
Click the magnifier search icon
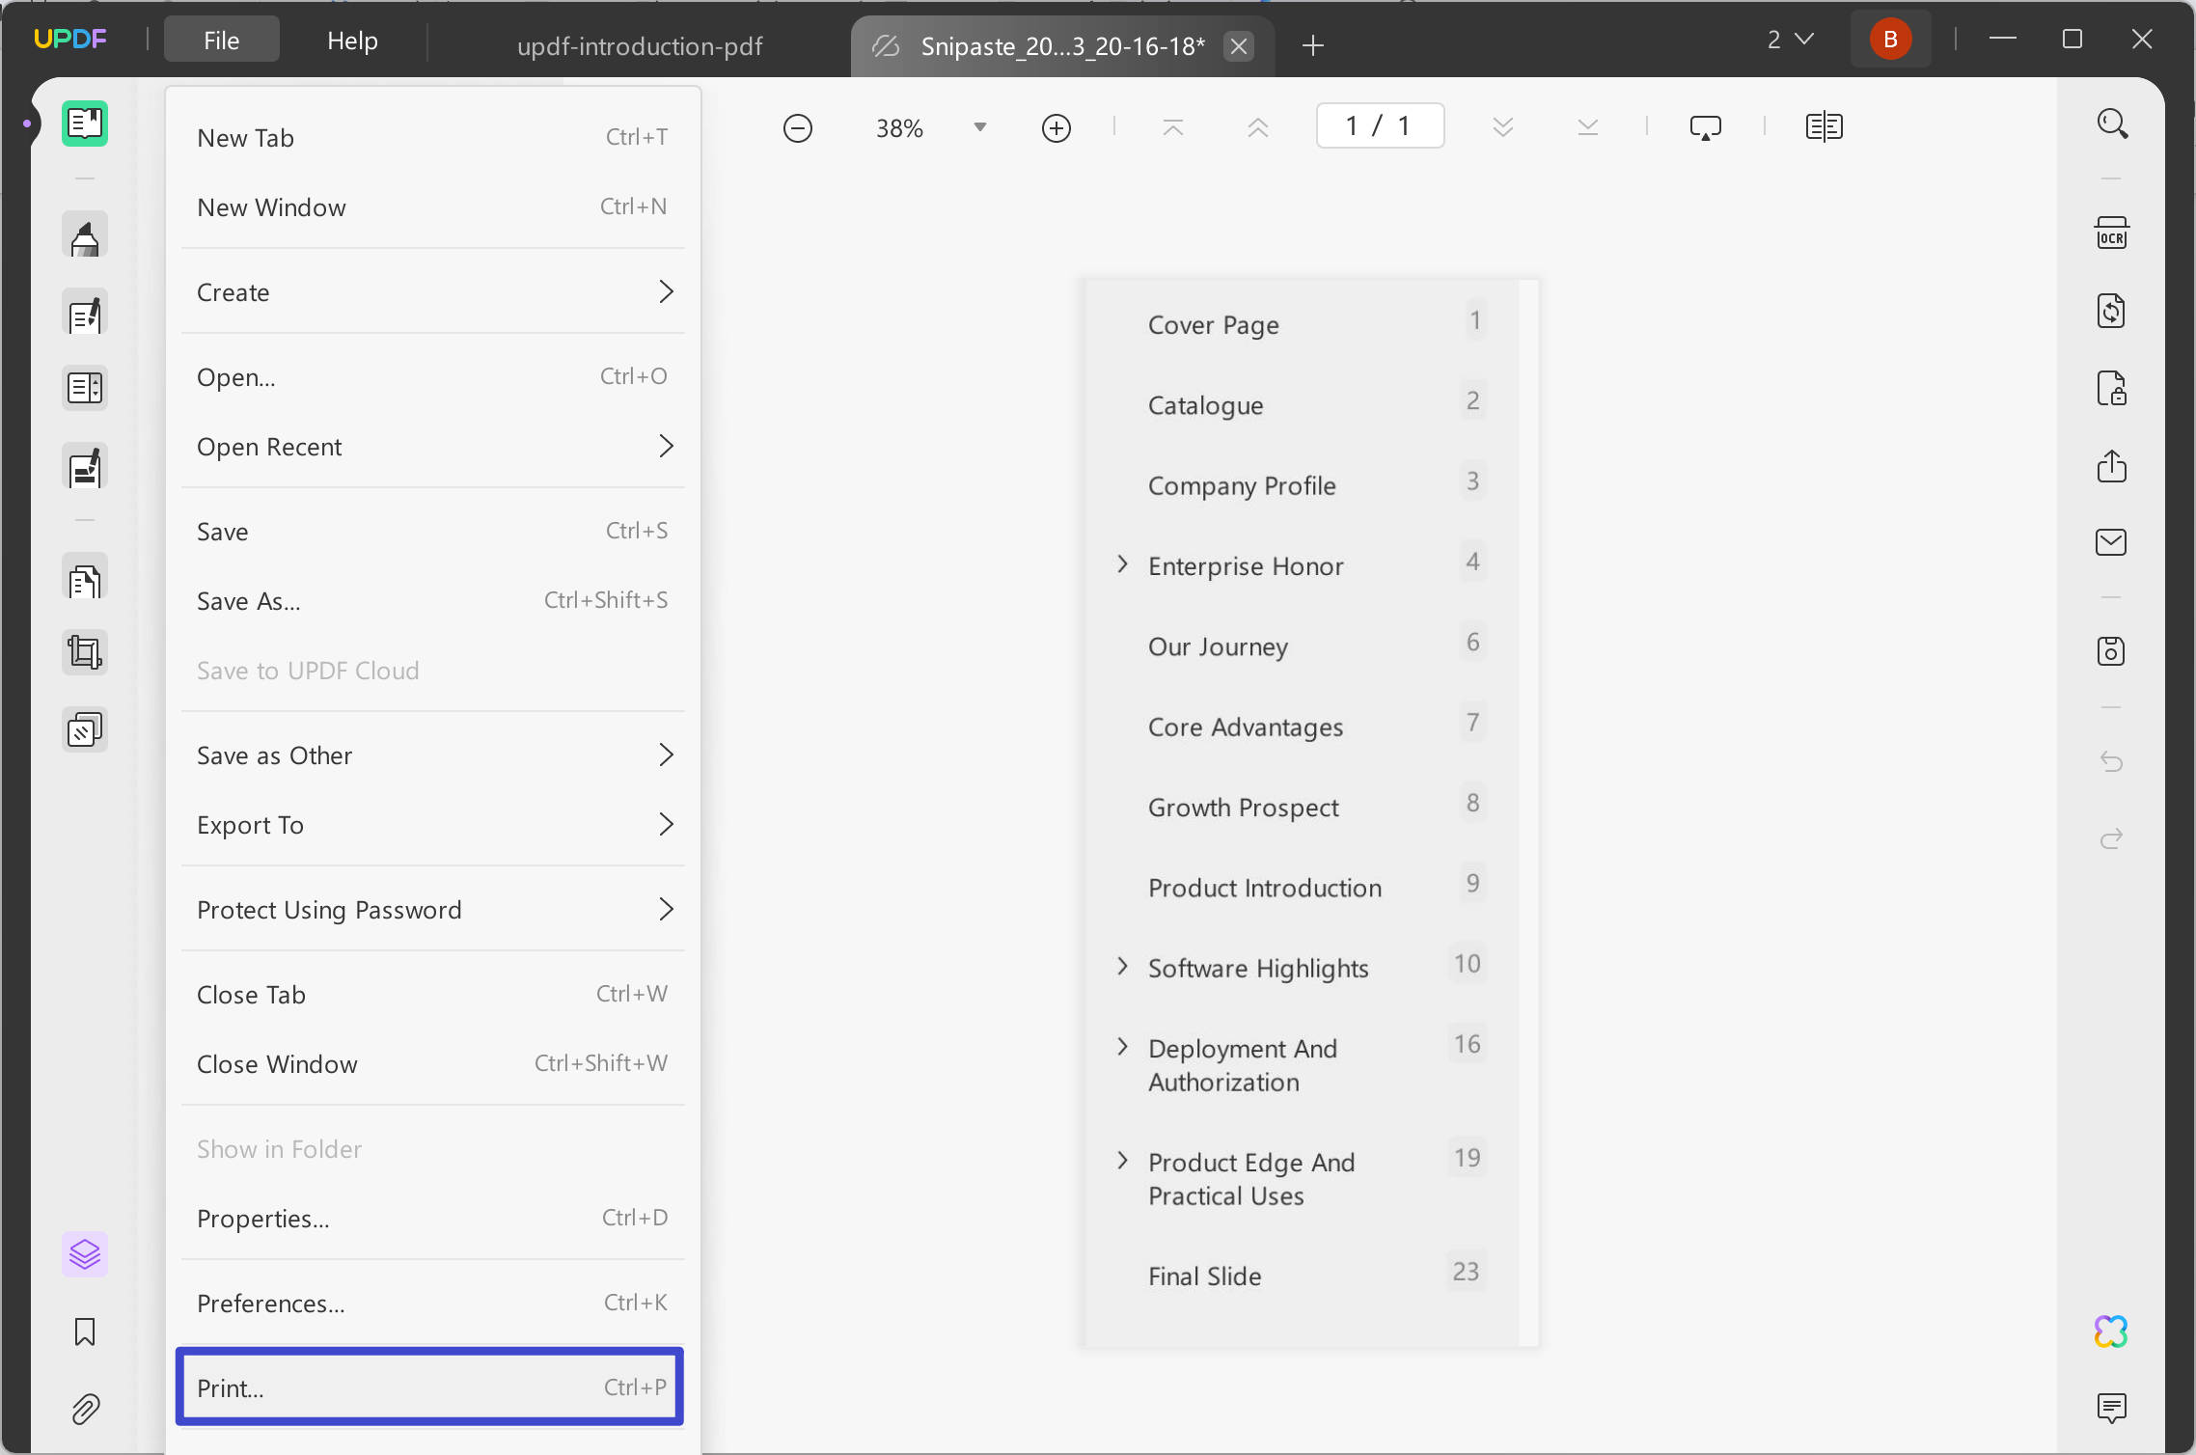[2111, 124]
